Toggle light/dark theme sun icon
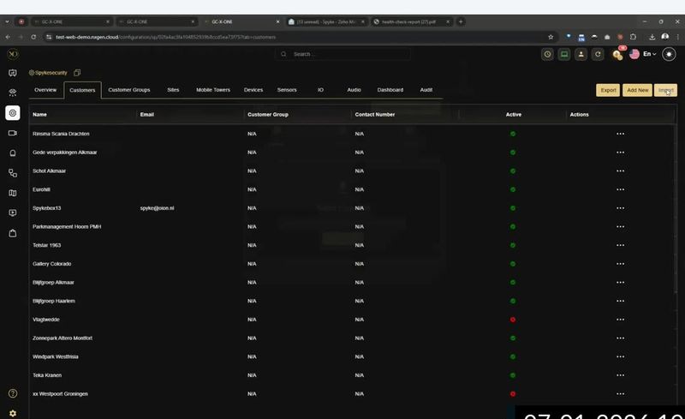The height and width of the screenshot is (419, 685). (x=669, y=54)
